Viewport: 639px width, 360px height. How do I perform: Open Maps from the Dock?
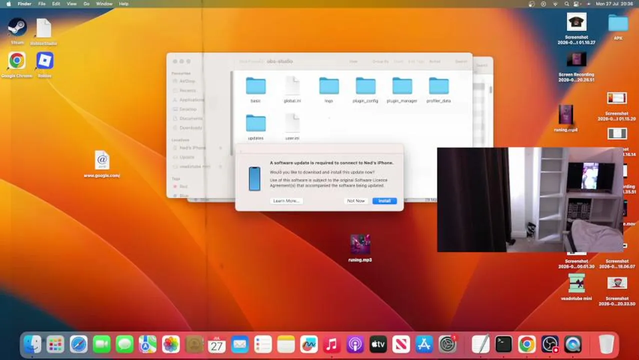click(x=147, y=344)
